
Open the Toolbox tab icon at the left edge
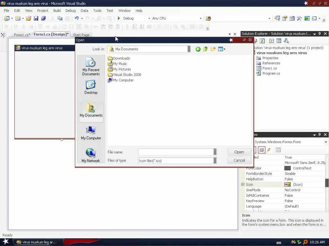3,35
